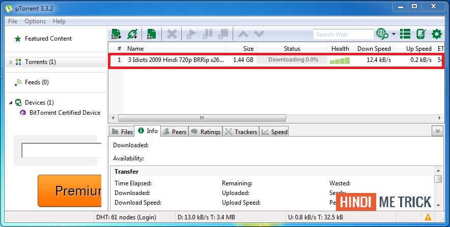The width and height of the screenshot is (450, 227).
Task: Switch to the Trackers tab
Action: (241, 132)
